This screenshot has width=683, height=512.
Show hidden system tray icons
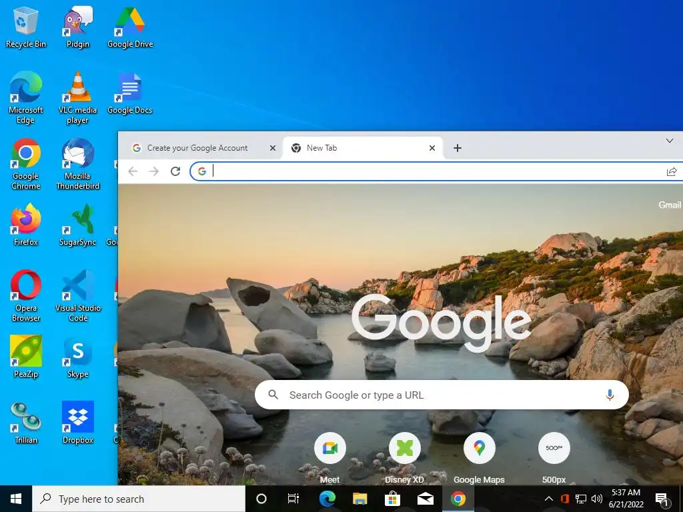click(549, 499)
